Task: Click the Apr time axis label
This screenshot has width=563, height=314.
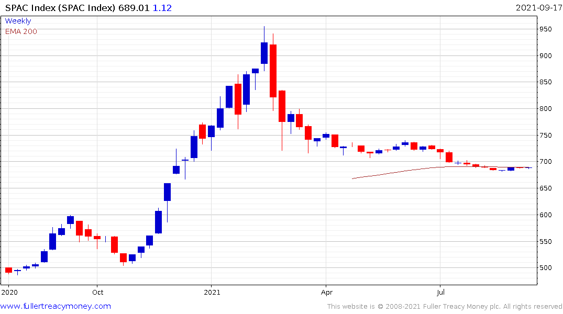Action: 327,292
